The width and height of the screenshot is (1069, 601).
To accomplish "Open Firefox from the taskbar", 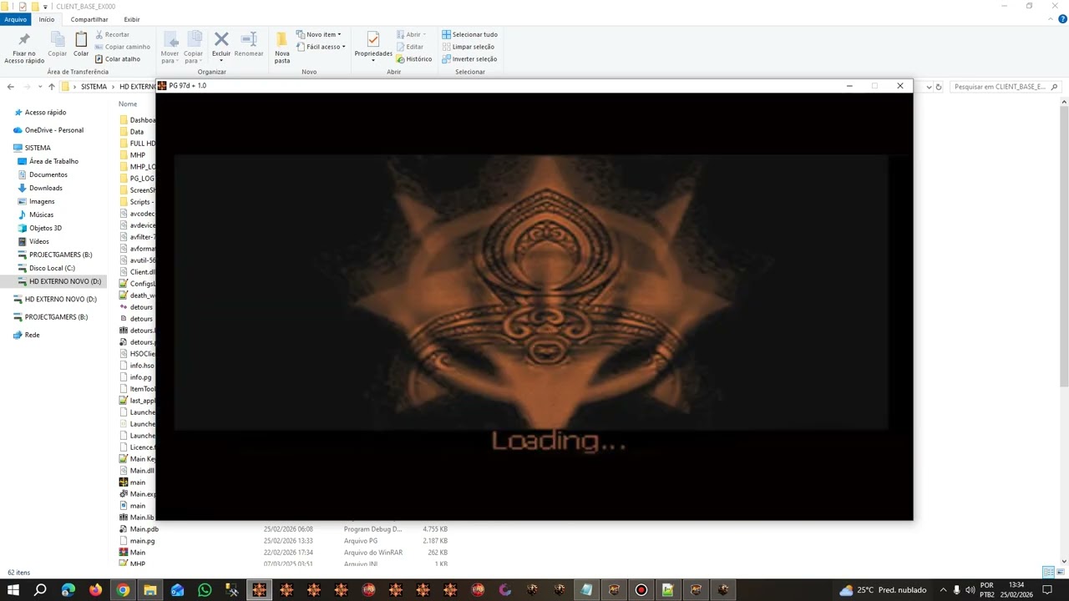I will pyautogui.click(x=95, y=590).
